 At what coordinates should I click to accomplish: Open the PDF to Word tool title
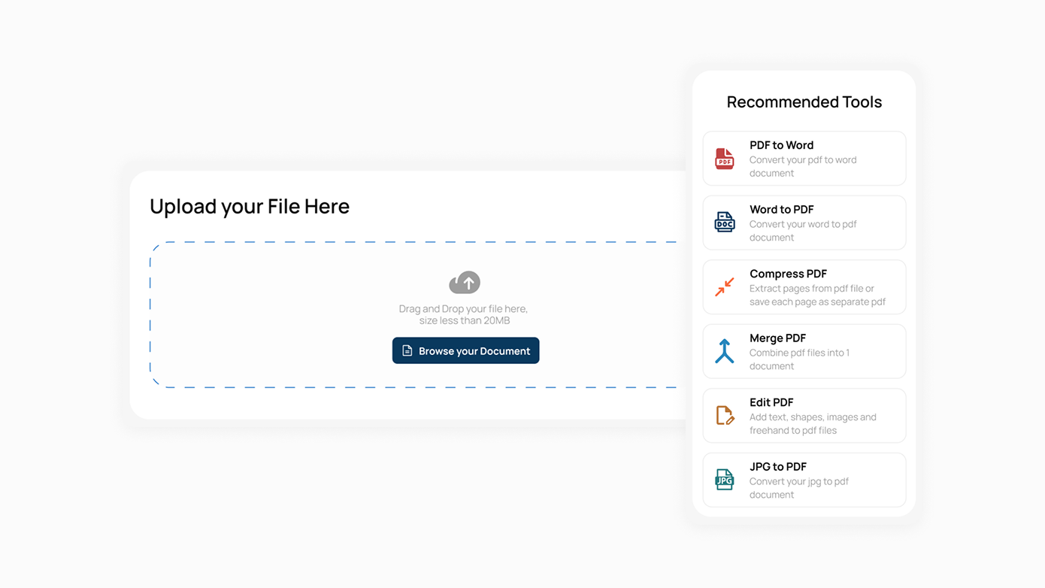pos(781,145)
